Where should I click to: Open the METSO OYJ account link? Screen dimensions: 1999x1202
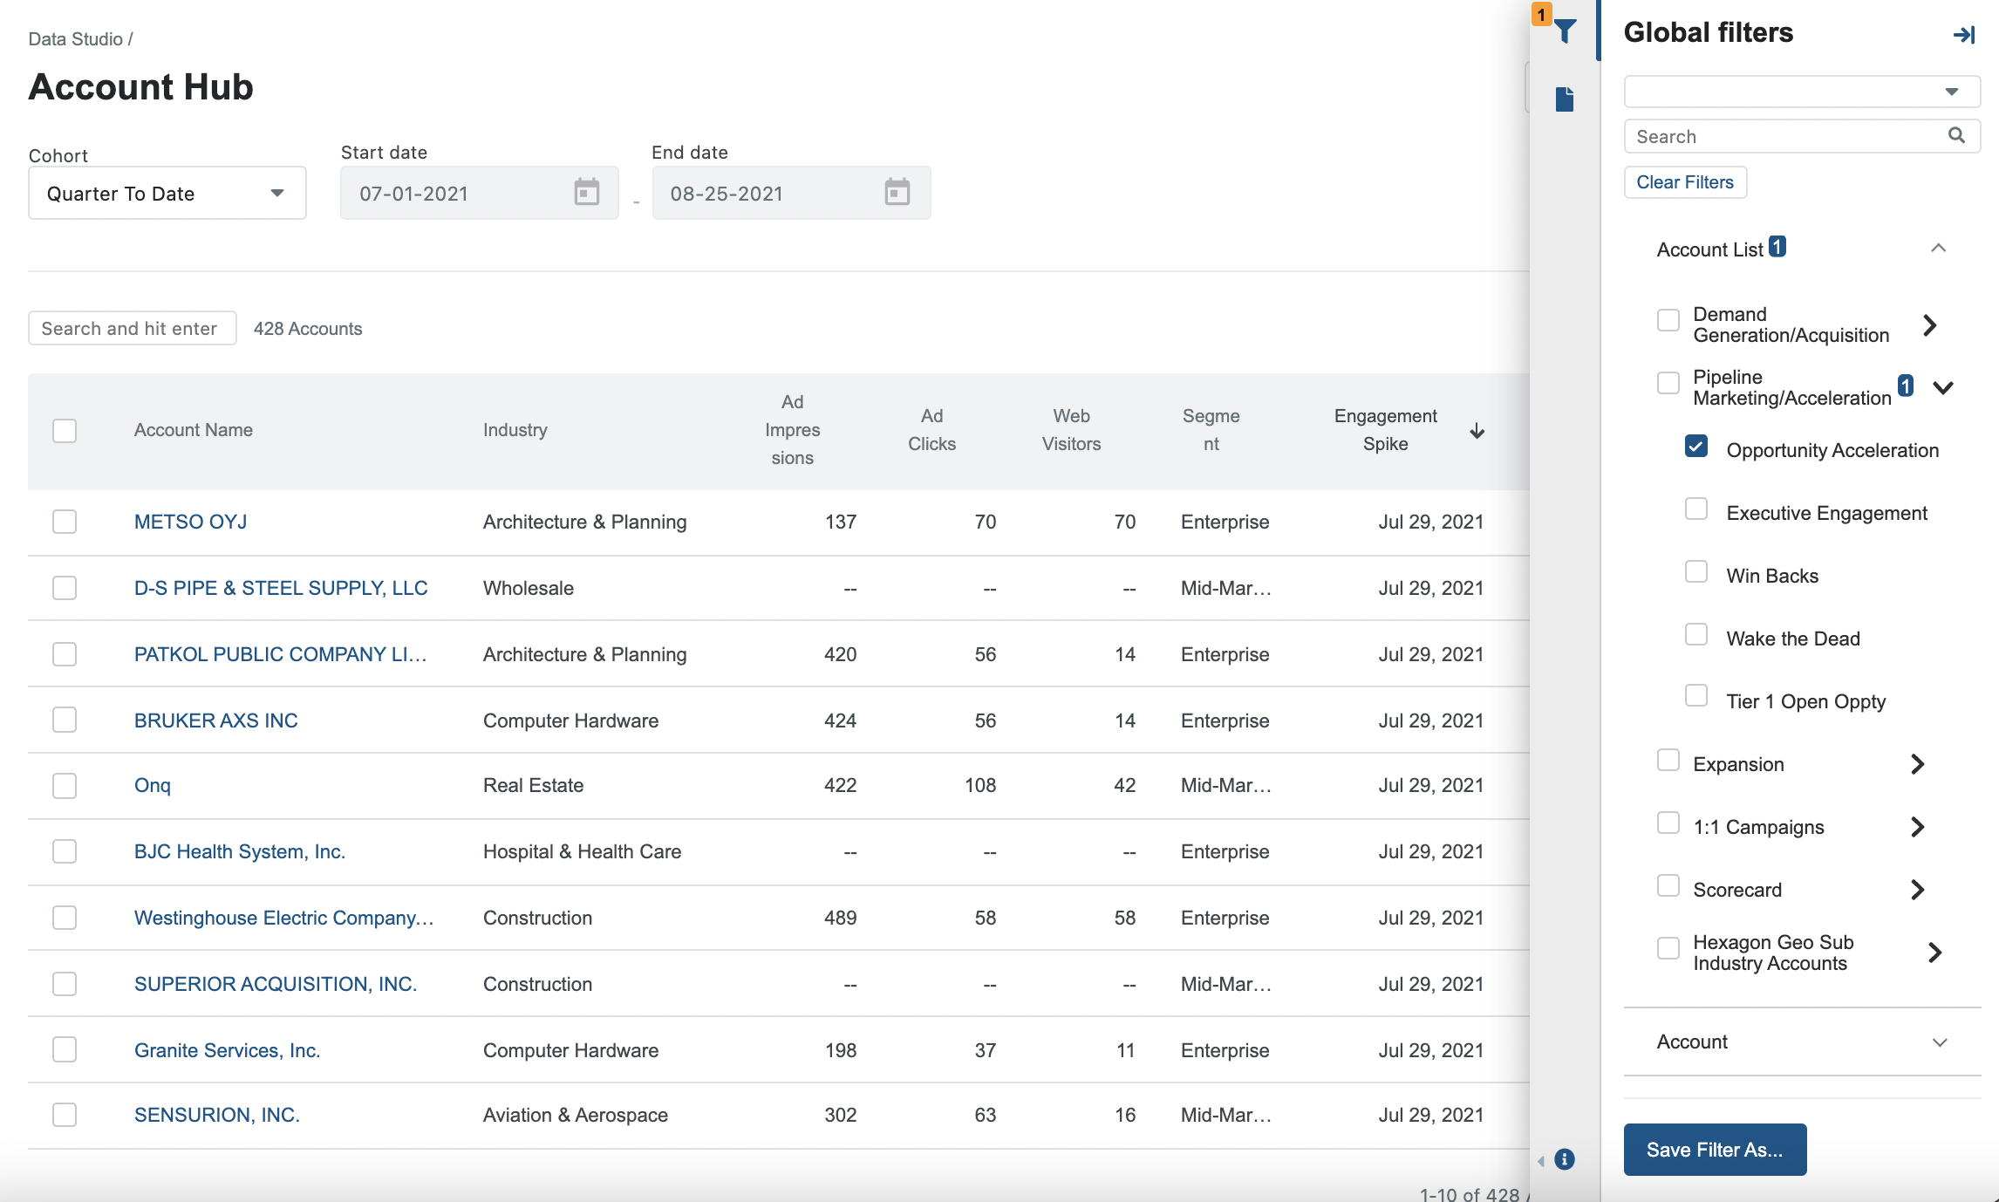click(190, 522)
